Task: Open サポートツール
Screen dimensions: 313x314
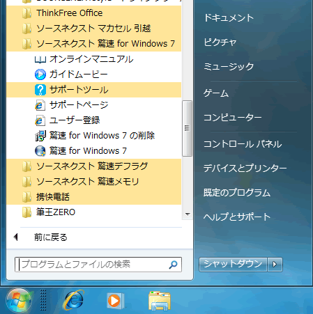Action: (93, 90)
